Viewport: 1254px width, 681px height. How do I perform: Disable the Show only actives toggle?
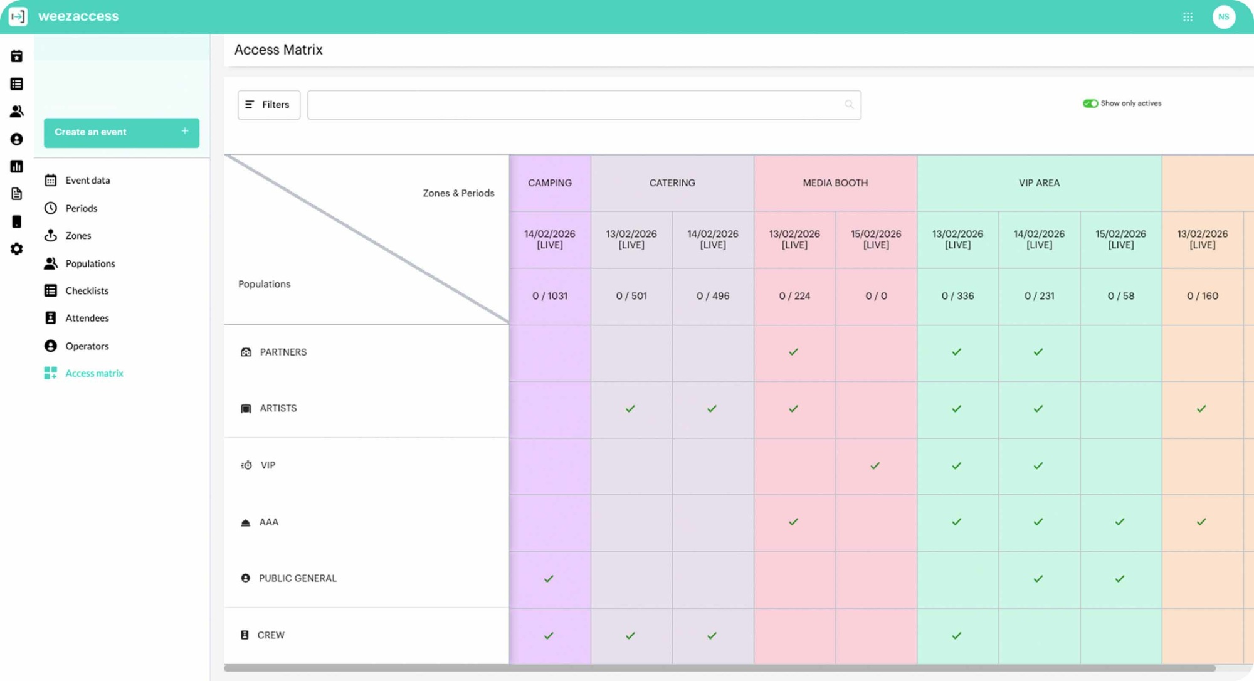coord(1090,103)
